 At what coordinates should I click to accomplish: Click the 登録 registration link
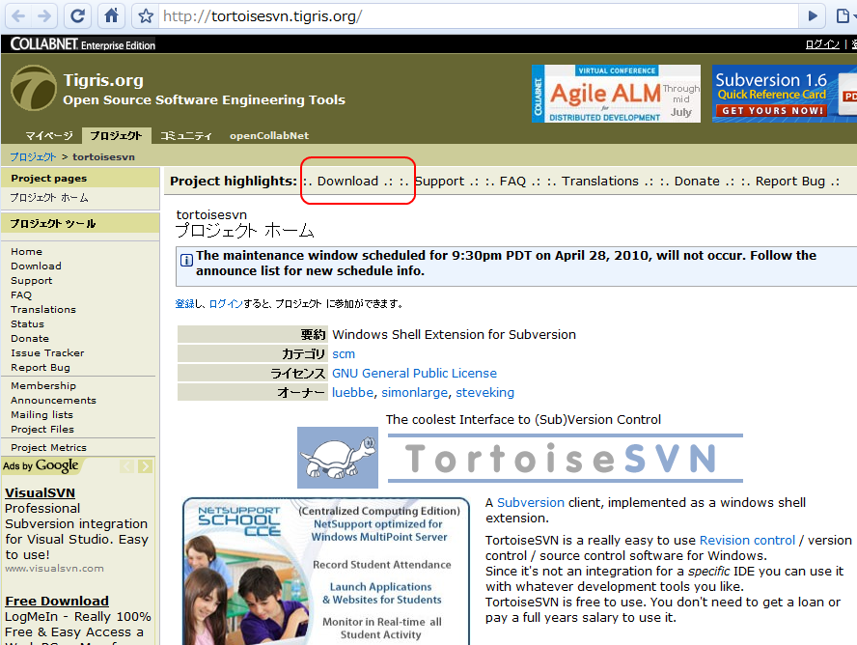point(184,304)
